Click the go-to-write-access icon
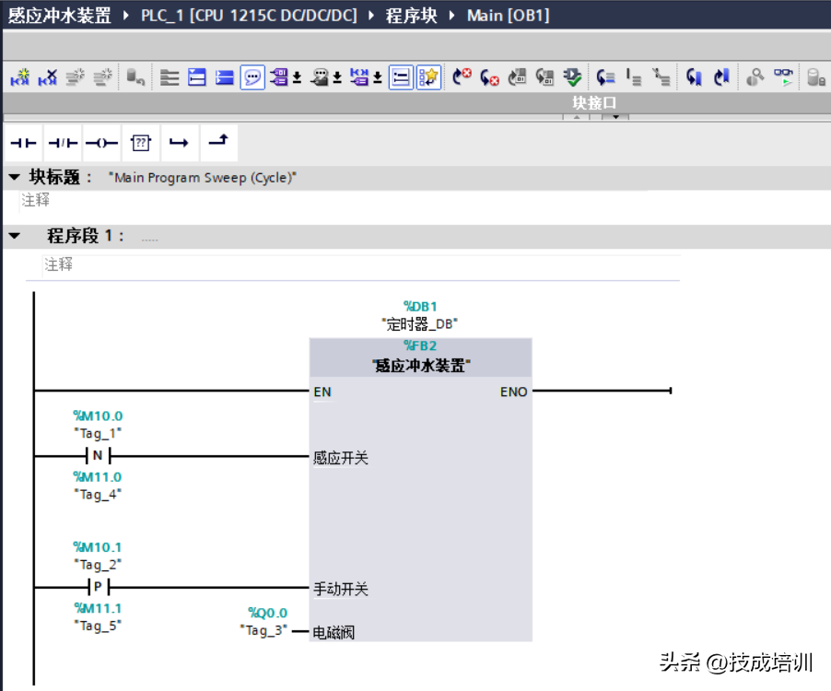 pyautogui.click(x=633, y=77)
